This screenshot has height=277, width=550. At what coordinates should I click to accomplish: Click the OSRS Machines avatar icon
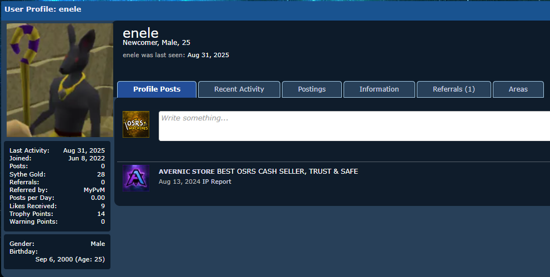[136, 124]
